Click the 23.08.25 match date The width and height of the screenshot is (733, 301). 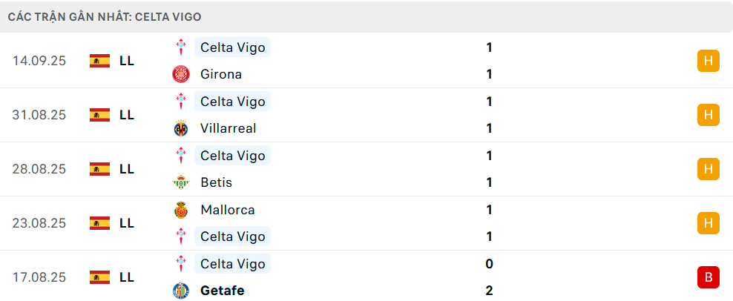tap(39, 223)
